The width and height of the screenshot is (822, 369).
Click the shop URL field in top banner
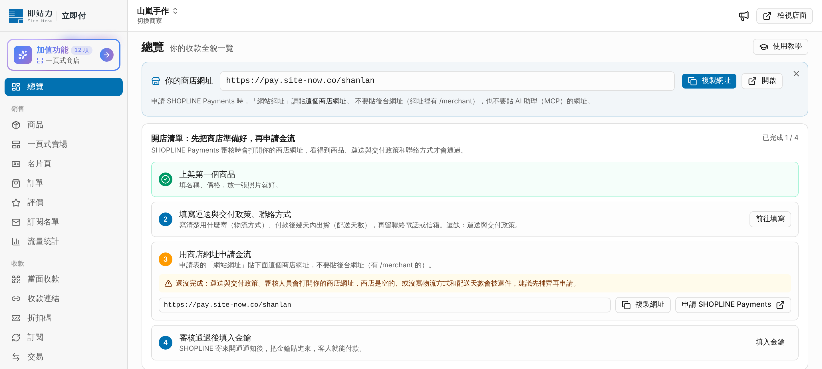[447, 81]
